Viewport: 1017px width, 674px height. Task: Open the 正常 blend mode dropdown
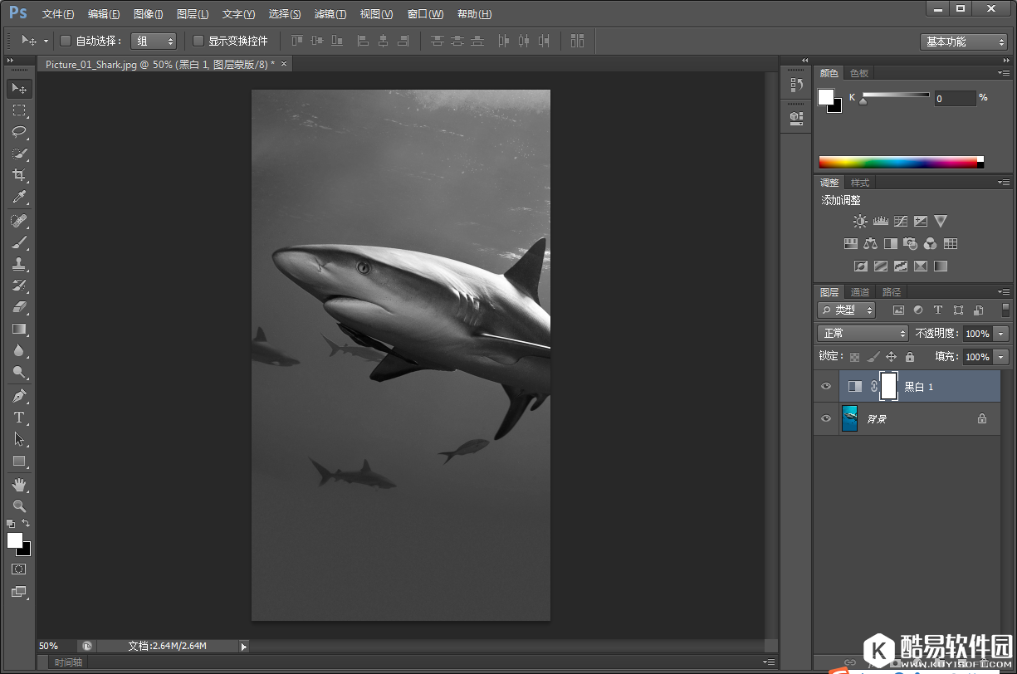click(x=863, y=333)
